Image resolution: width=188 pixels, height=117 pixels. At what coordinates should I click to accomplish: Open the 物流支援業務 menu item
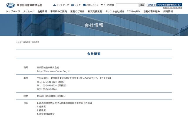pos(95,11)
